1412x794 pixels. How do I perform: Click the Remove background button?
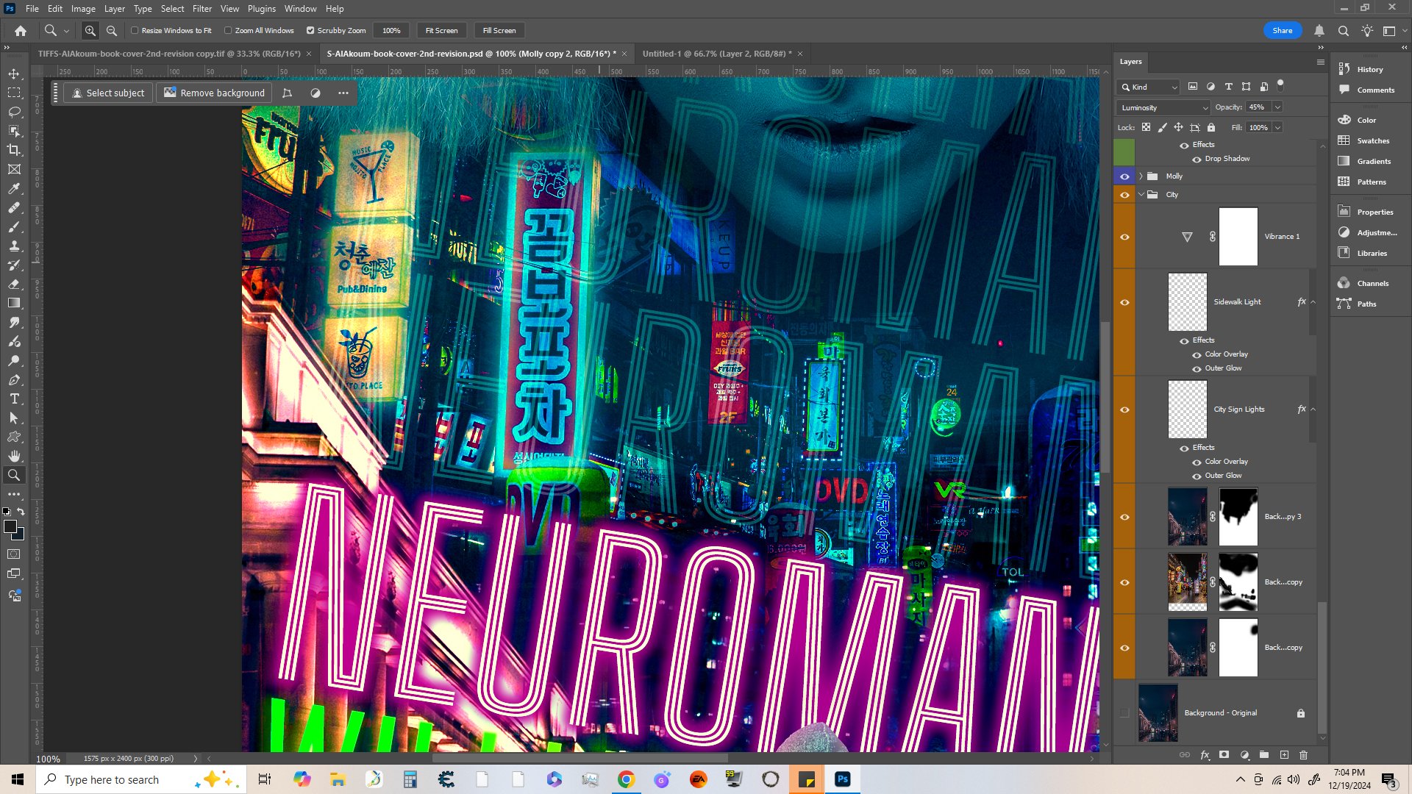pos(214,93)
